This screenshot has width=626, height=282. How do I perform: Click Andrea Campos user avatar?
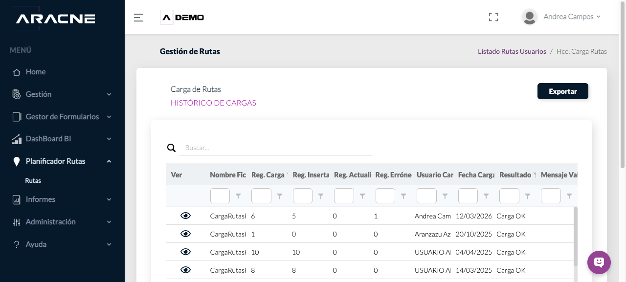[x=530, y=17]
